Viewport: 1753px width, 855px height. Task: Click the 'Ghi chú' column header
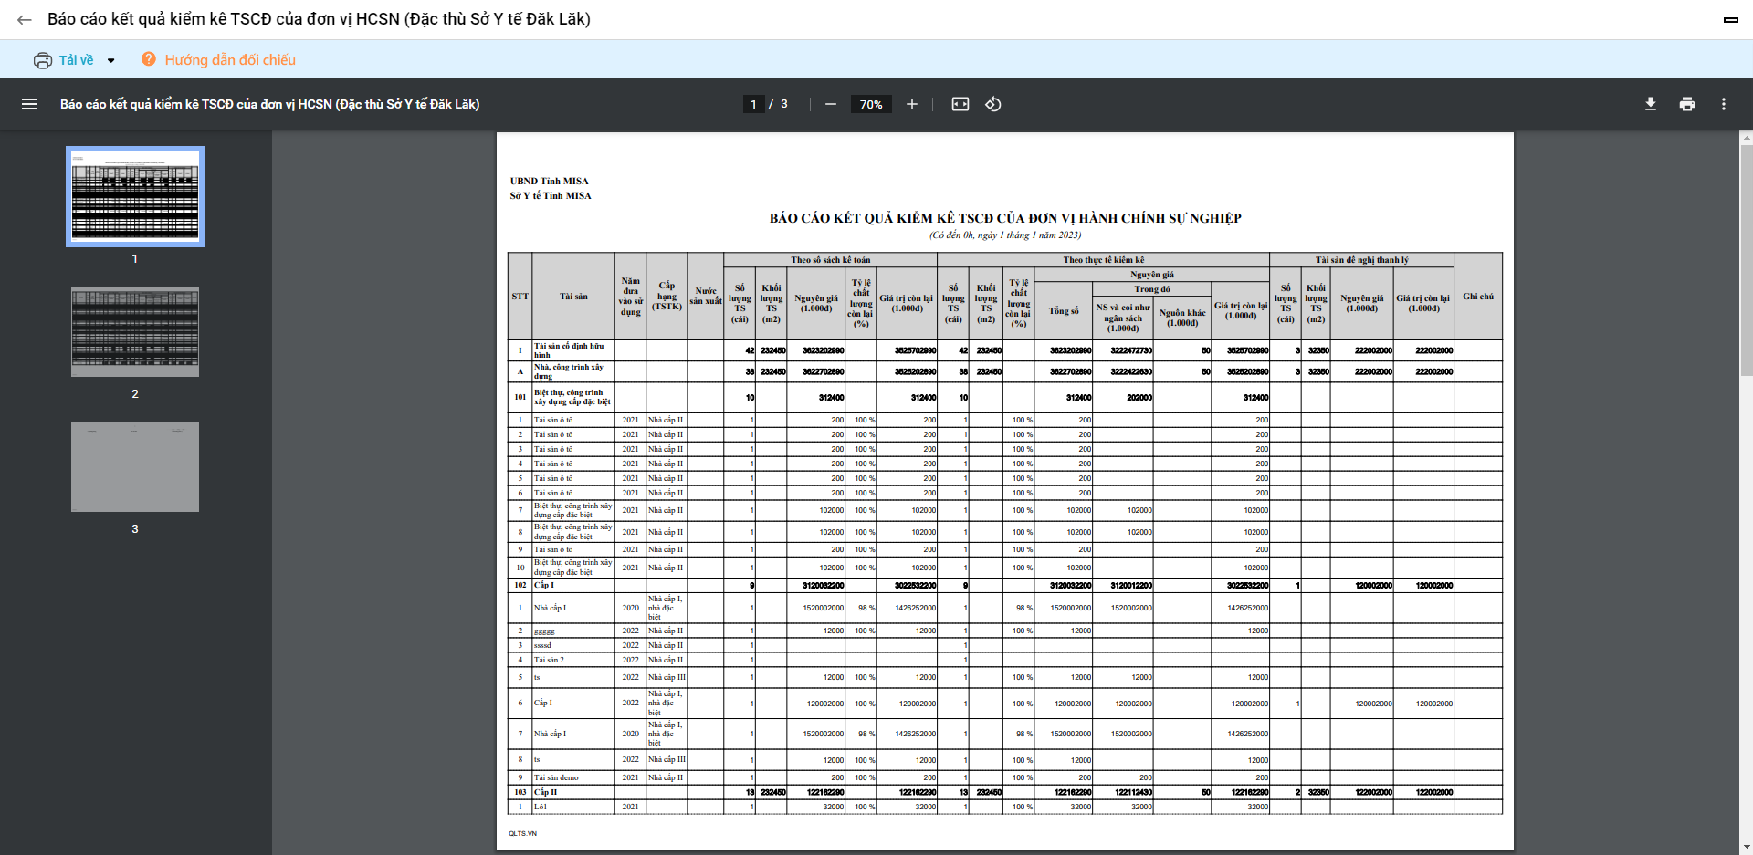click(x=1478, y=297)
